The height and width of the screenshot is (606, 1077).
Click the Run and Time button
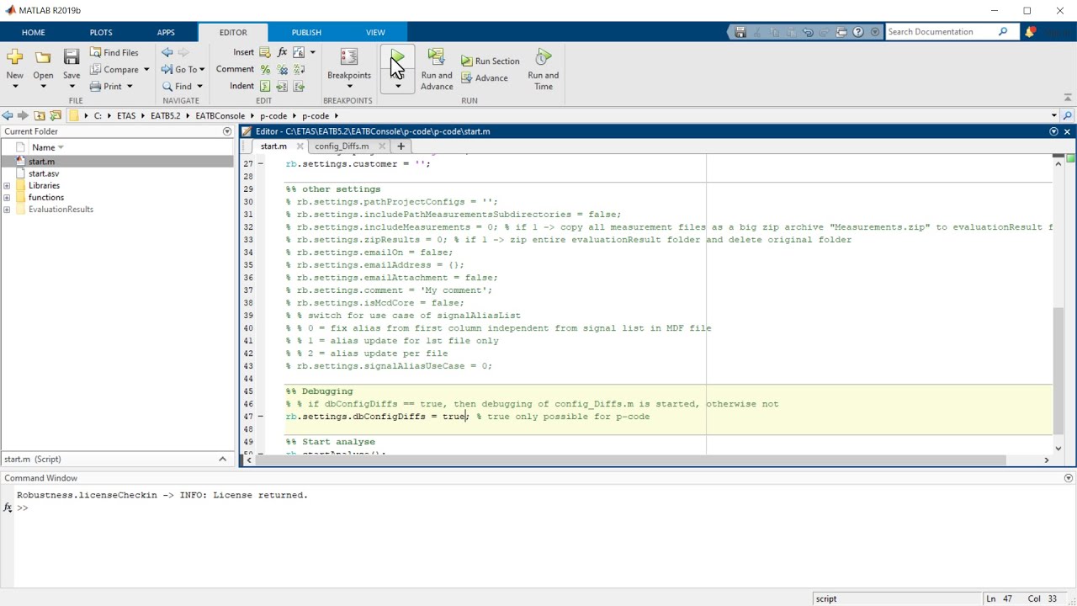coord(544,69)
